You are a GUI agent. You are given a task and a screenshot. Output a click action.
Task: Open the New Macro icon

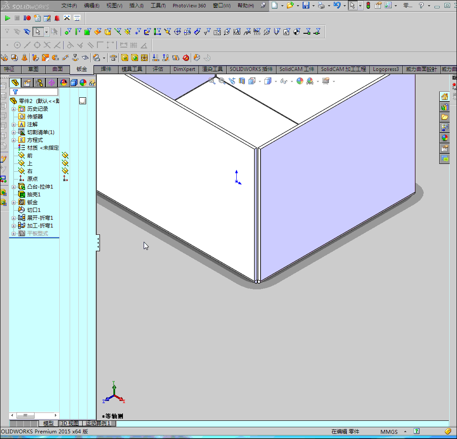coord(37,18)
